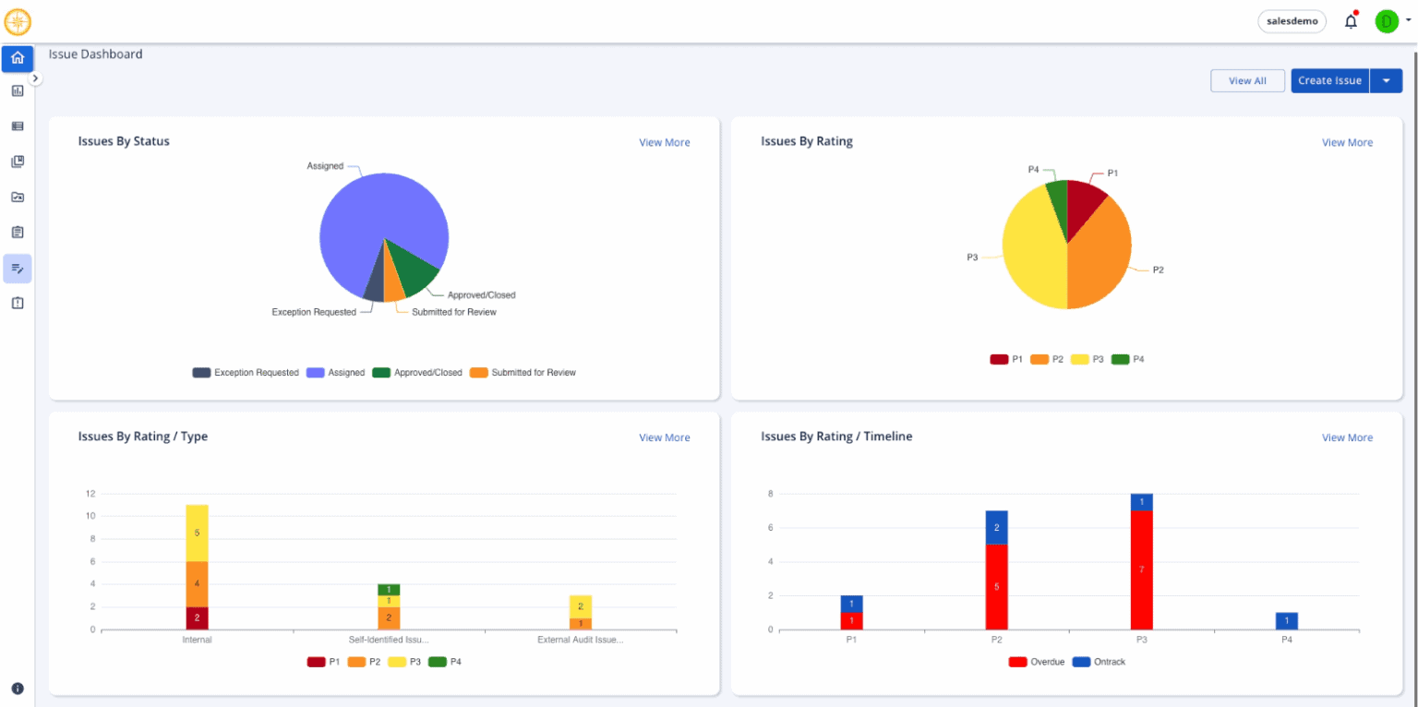Screen dimensions: 1418x707
Task: Click the Issue Dashboard page title
Action: [x=96, y=54]
